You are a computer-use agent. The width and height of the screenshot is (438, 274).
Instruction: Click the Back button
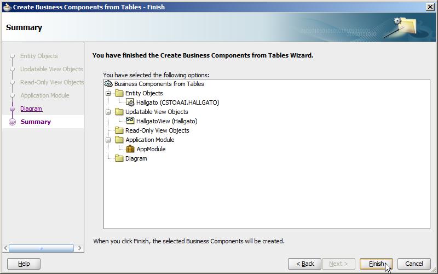pos(305,264)
